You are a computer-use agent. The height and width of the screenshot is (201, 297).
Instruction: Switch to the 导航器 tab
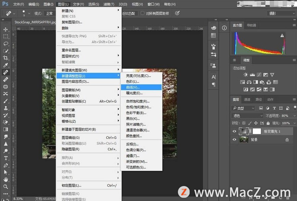[x=251, y=25]
